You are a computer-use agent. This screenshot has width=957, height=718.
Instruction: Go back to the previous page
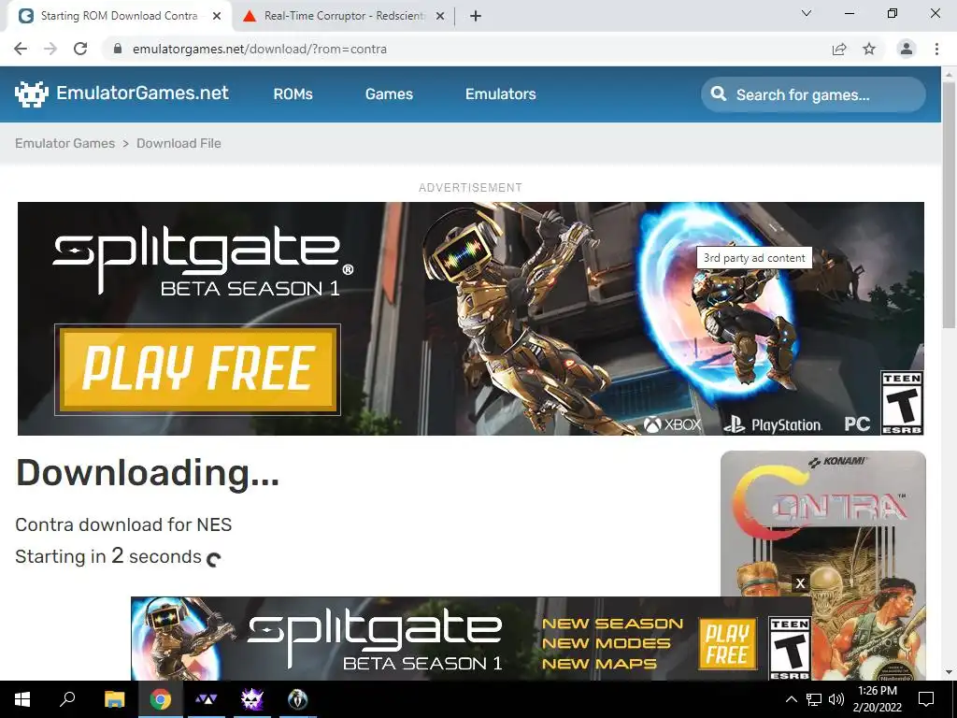21,49
